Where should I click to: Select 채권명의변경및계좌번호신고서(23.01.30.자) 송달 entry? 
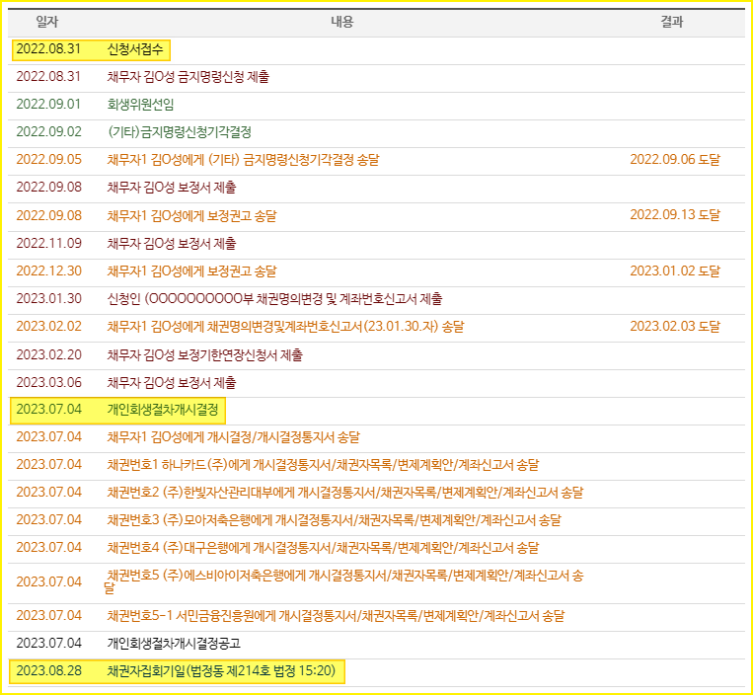(286, 327)
